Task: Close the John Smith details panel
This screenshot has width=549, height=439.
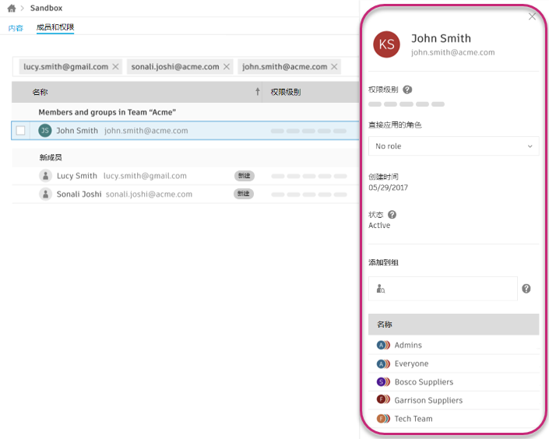Action: [532, 16]
